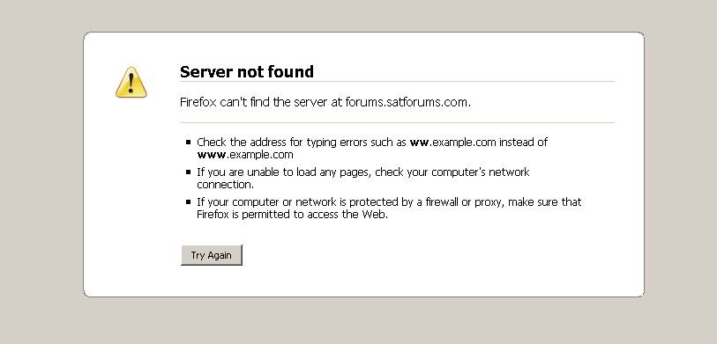Click the yellow warning triangle icon
717x344 pixels.
coord(131,83)
